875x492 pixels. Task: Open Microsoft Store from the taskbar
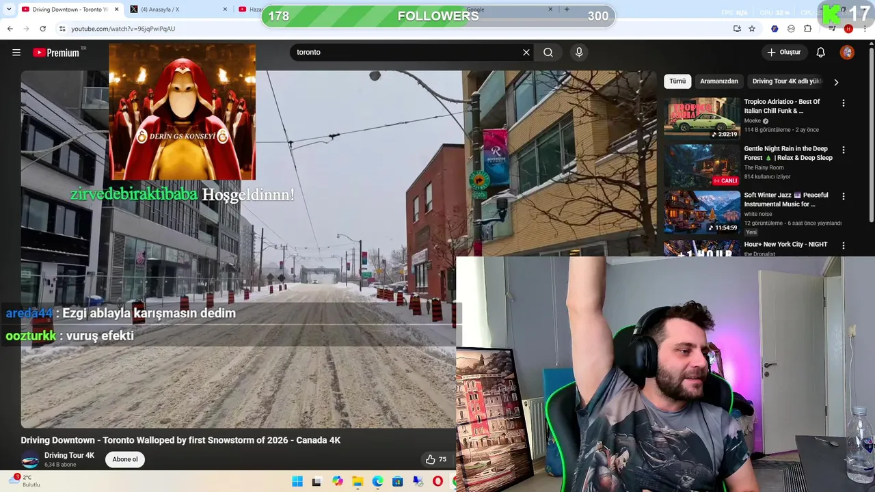[x=398, y=482]
